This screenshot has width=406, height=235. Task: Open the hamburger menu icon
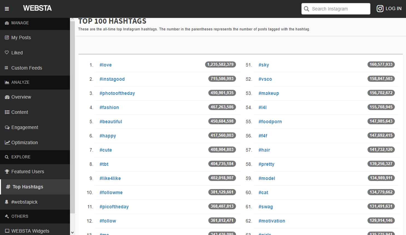pos(7,9)
